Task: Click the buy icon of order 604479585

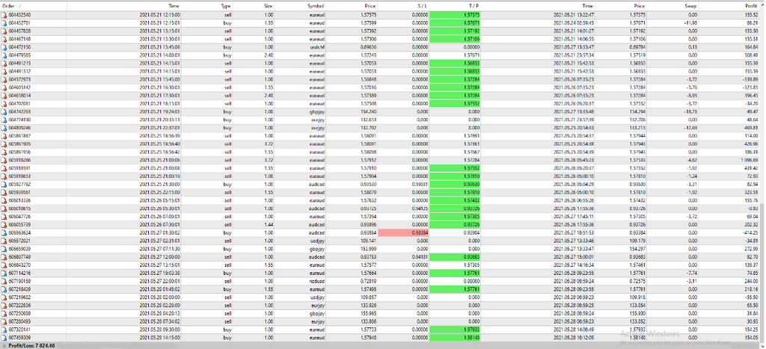Action: tap(4, 55)
